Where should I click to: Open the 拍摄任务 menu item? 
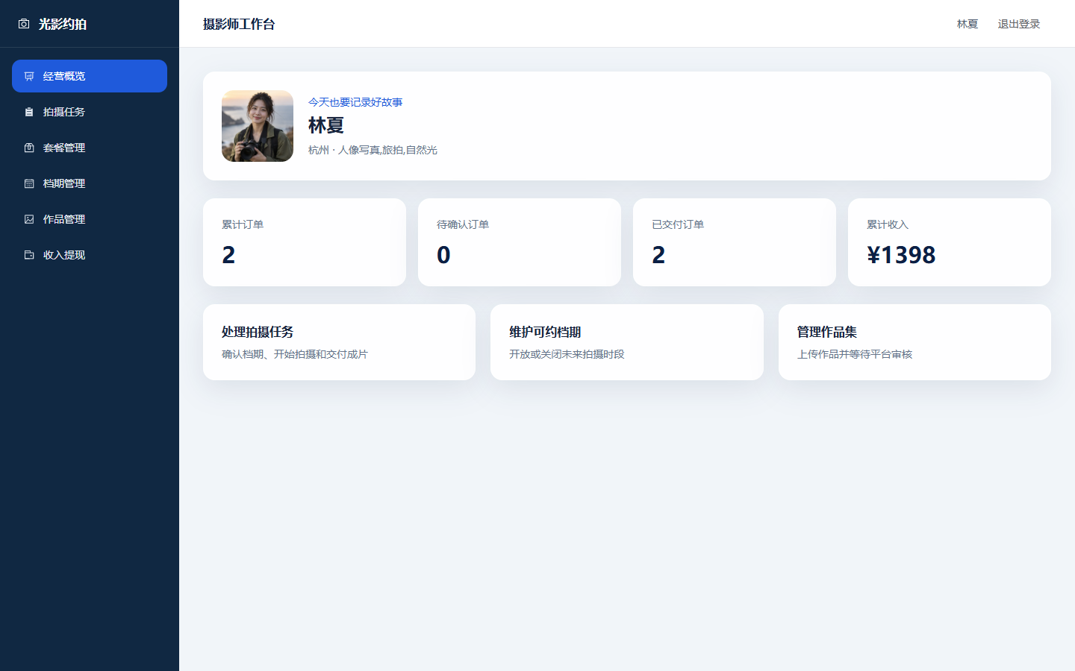coord(90,112)
